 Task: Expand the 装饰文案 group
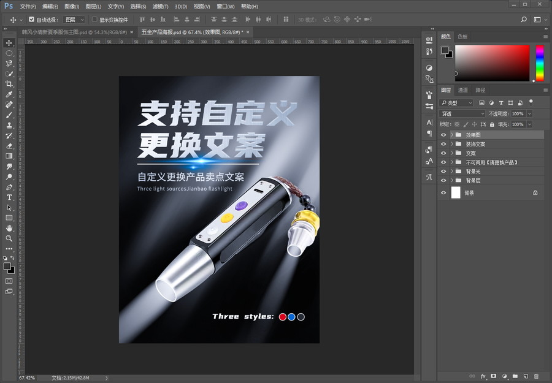coord(451,144)
